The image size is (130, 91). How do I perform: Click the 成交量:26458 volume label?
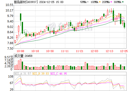(x=23, y=56)
